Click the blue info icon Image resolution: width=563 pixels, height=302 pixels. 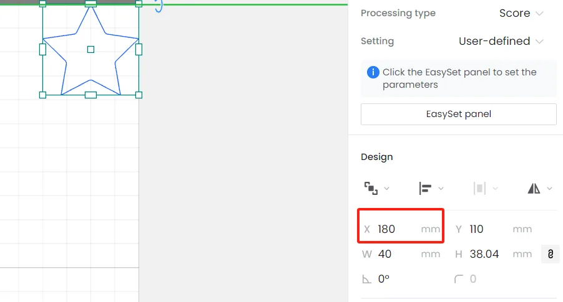pos(373,72)
